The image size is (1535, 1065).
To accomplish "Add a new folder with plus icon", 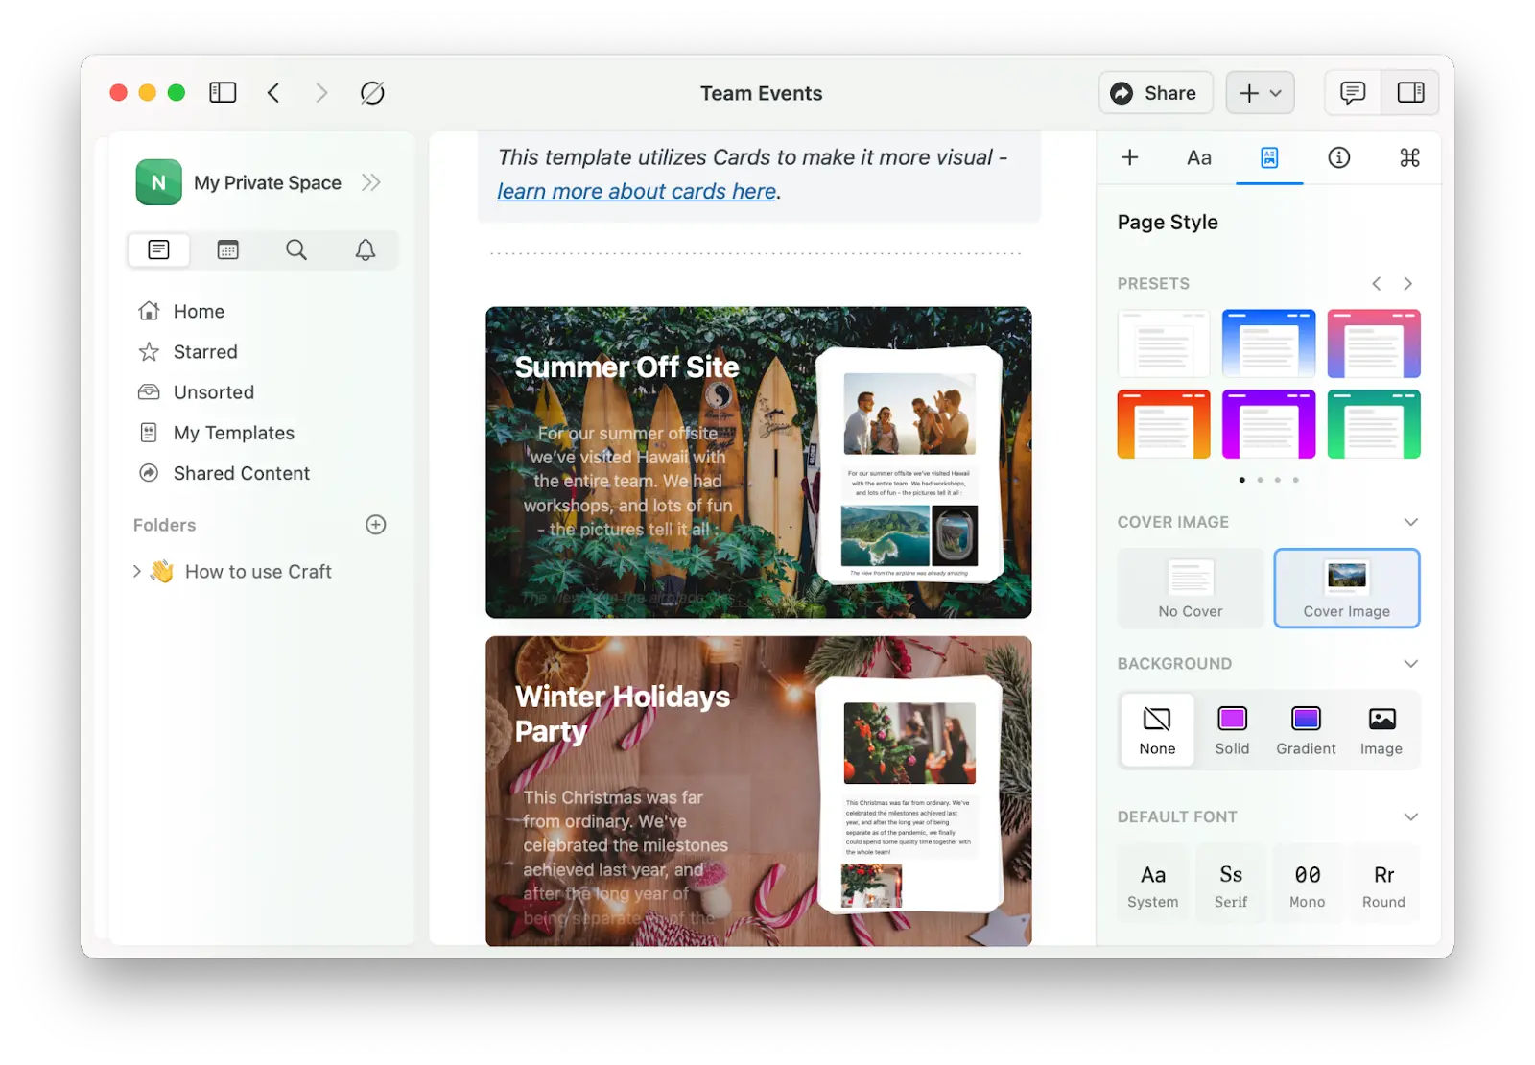I will 376,525.
